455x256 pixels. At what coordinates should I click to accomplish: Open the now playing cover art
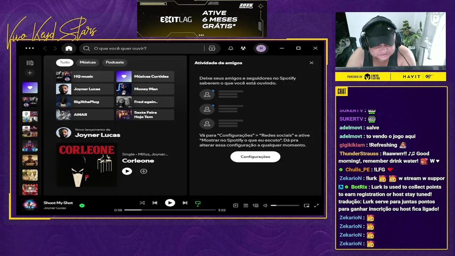pyautogui.click(x=30, y=205)
